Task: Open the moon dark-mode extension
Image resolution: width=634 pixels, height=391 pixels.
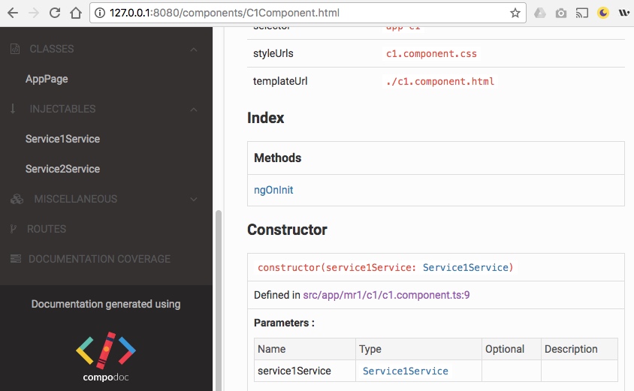Action: point(603,13)
